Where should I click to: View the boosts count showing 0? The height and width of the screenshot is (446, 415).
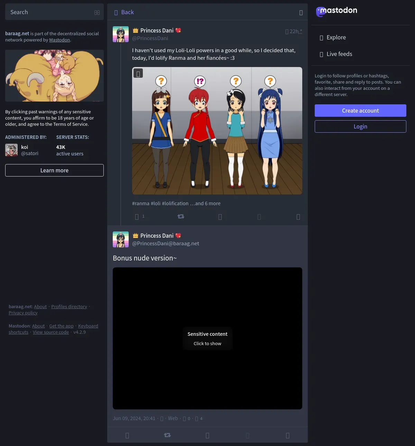187,419
